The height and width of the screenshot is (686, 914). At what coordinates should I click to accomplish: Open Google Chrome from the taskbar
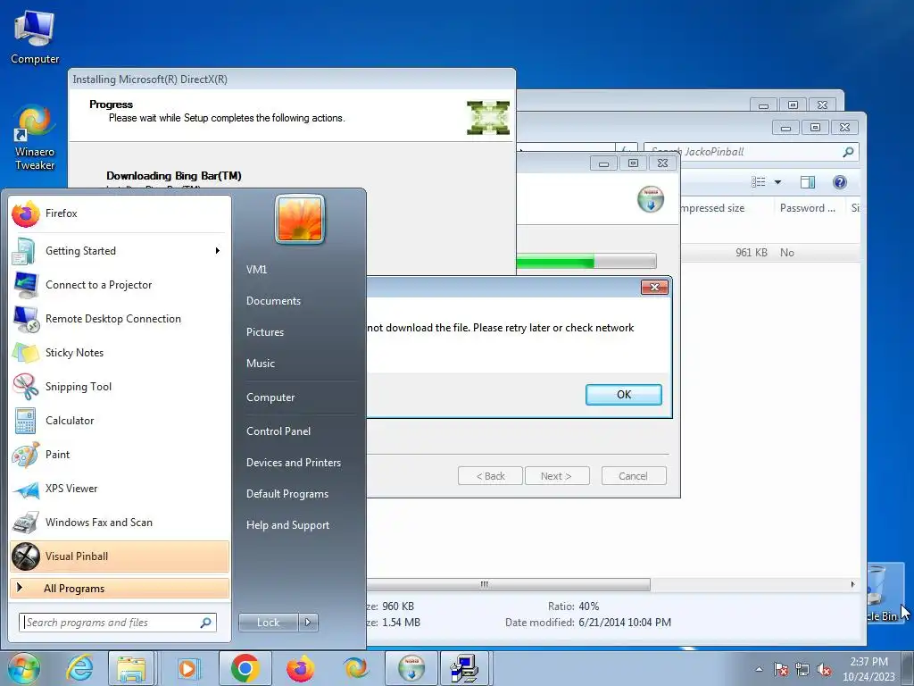click(245, 668)
